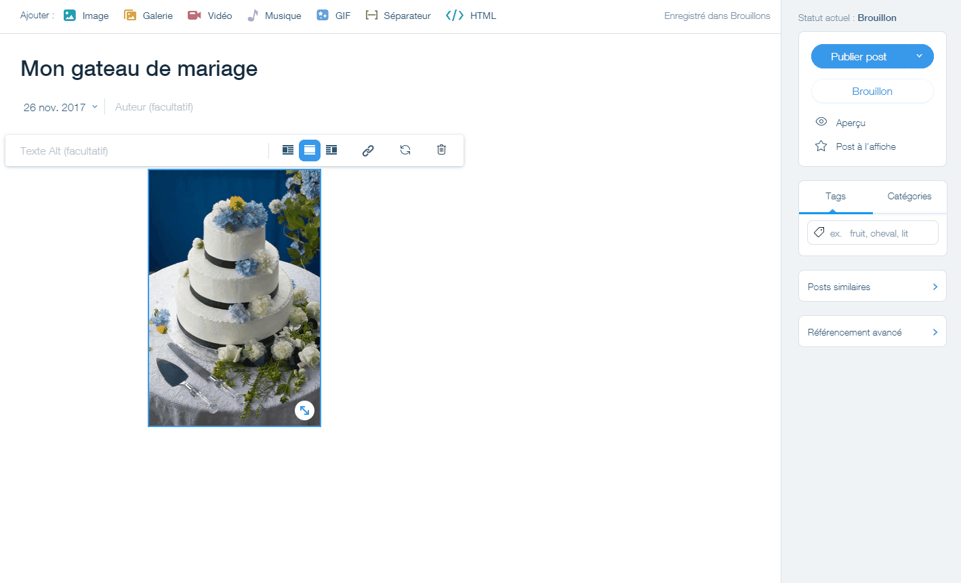Insert an HTML code block
The width and height of the screenshot is (961, 583).
point(471,16)
